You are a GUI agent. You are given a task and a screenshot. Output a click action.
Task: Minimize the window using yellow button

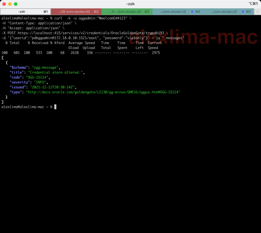pyautogui.click(x=10, y=4)
